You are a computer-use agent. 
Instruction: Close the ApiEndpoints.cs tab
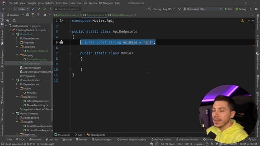pos(106,15)
